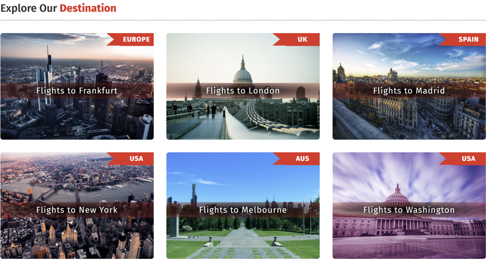Click the Explore Our heading text
The height and width of the screenshot is (263, 488).
click(29, 8)
